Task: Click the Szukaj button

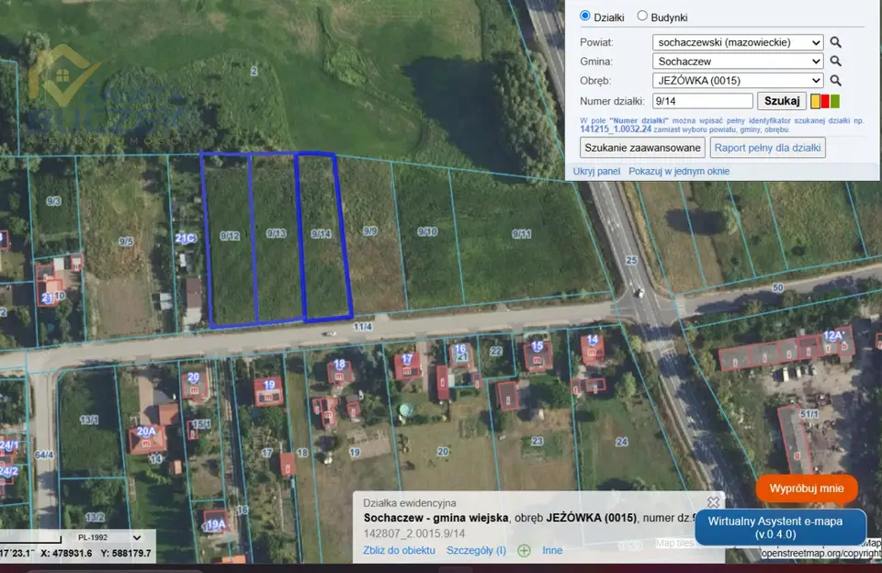Action: click(782, 101)
